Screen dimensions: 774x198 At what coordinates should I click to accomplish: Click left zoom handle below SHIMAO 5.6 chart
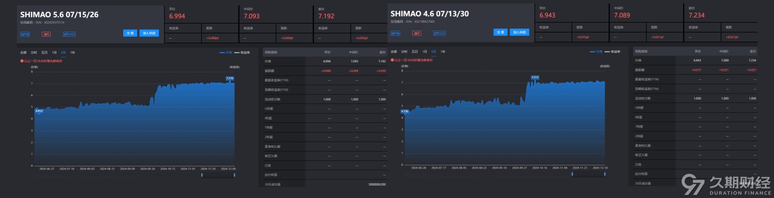pos(202,174)
